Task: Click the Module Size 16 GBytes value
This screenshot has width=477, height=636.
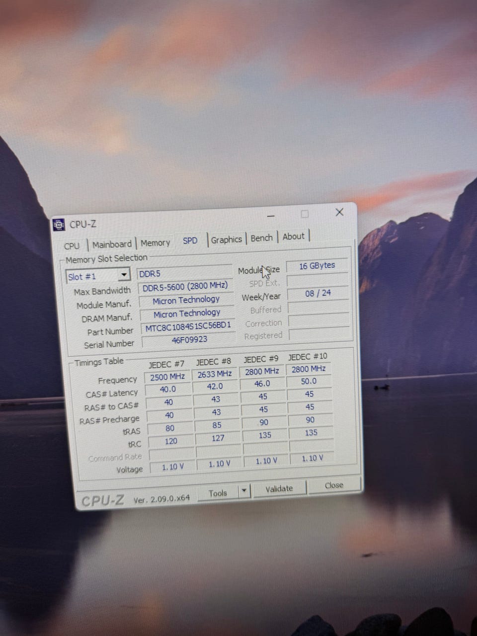Action: click(317, 265)
